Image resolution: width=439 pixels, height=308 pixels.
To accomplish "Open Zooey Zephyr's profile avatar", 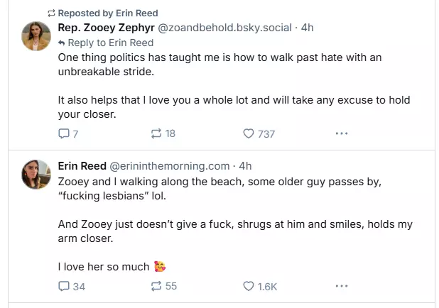I will click(x=36, y=36).
